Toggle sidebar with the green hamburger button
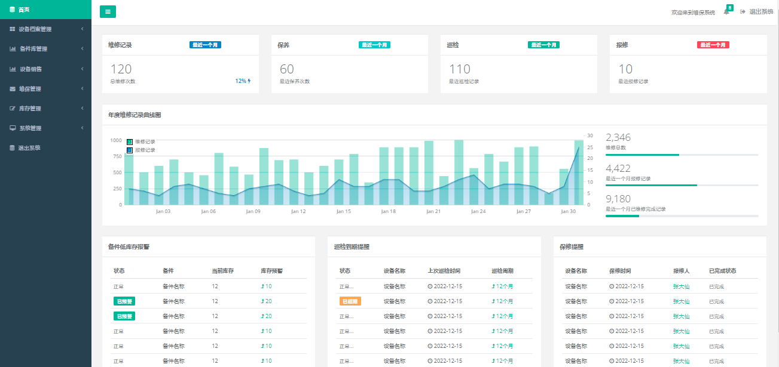The image size is (779, 367). pos(108,11)
